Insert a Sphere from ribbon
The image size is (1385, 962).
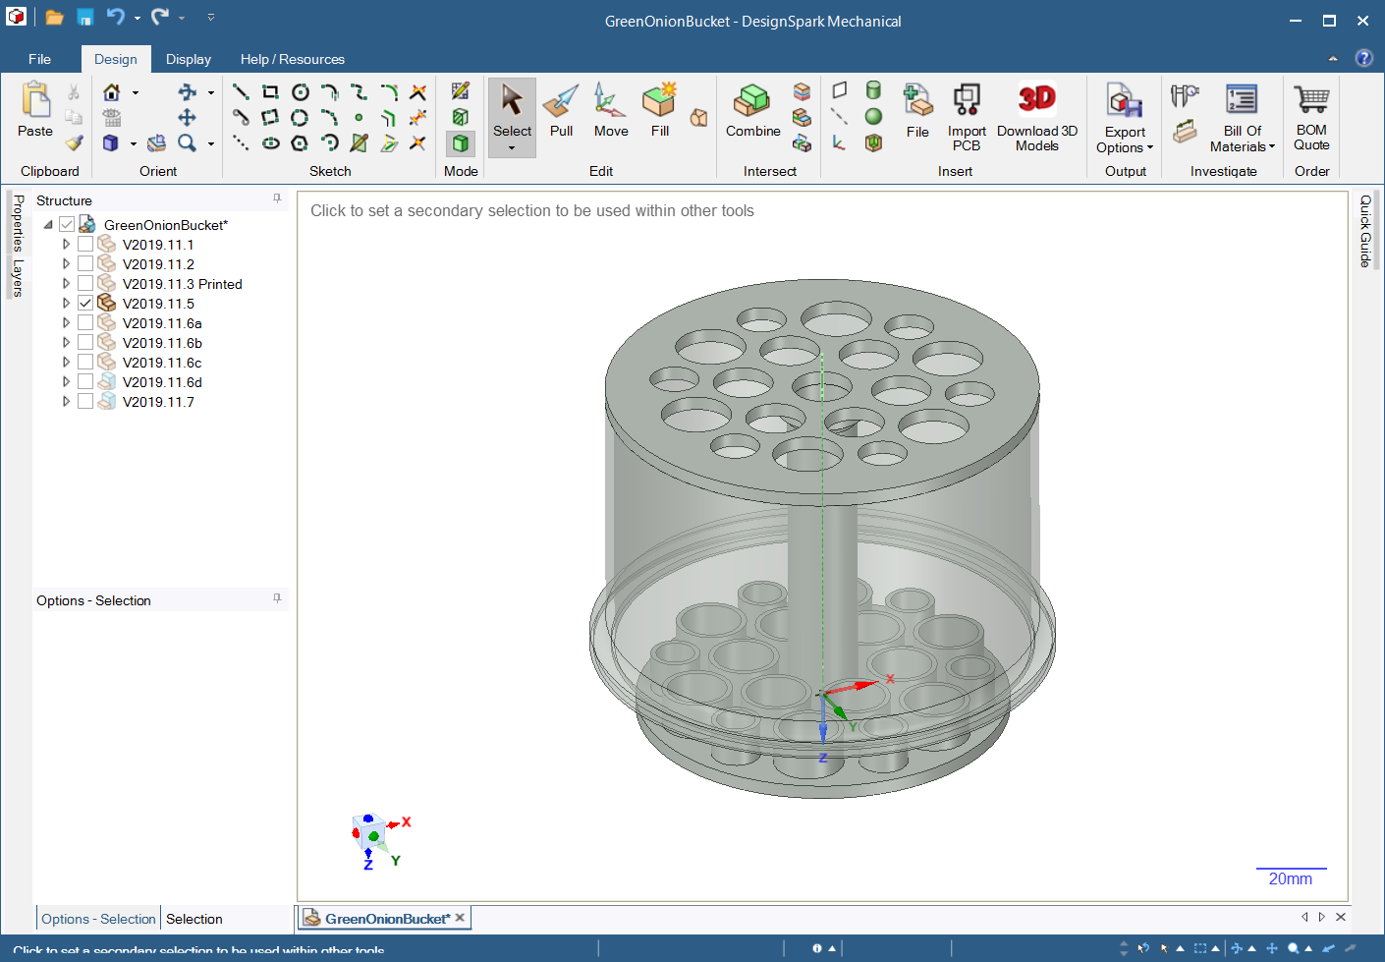(873, 116)
